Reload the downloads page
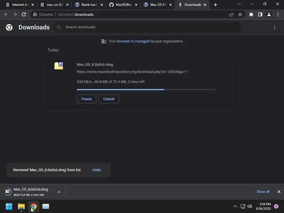The width and height of the screenshot is (284, 213). [24, 14]
